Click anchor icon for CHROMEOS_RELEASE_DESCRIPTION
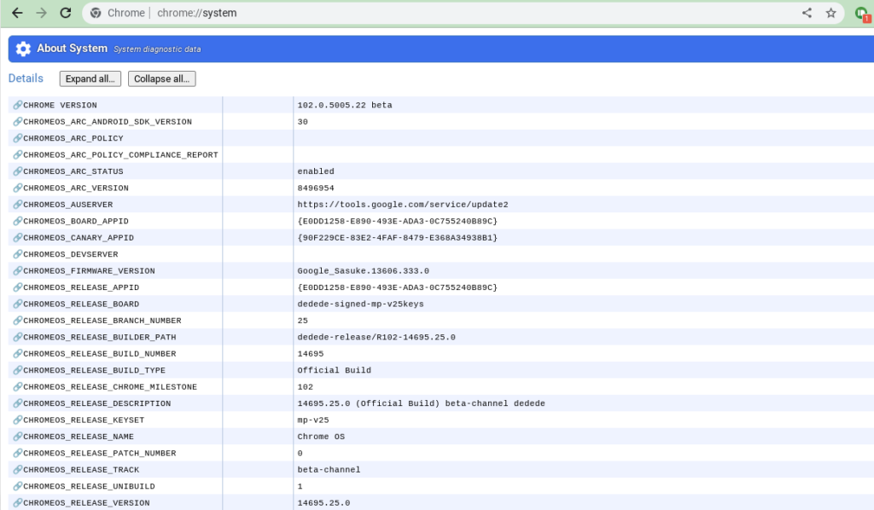The height and width of the screenshot is (510, 874). (x=18, y=403)
